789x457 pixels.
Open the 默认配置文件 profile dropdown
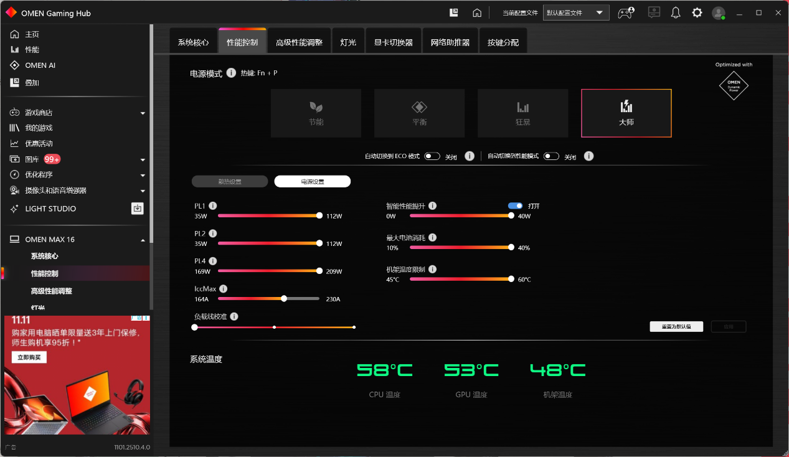click(x=576, y=13)
